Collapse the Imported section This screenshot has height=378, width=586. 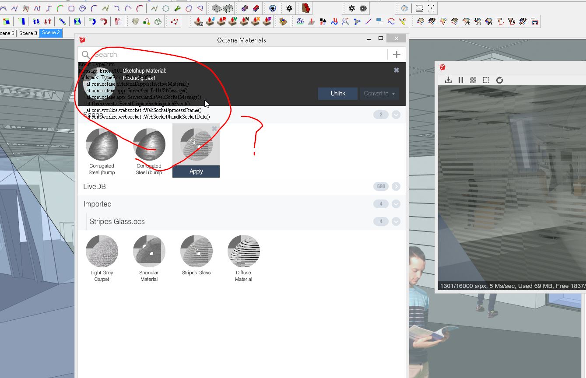point(396,204)
